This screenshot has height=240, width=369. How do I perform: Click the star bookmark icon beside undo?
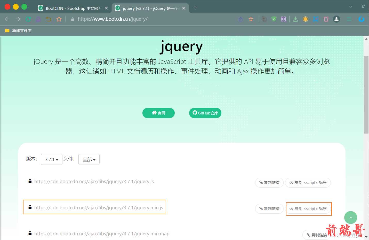(x=59, y=19)
